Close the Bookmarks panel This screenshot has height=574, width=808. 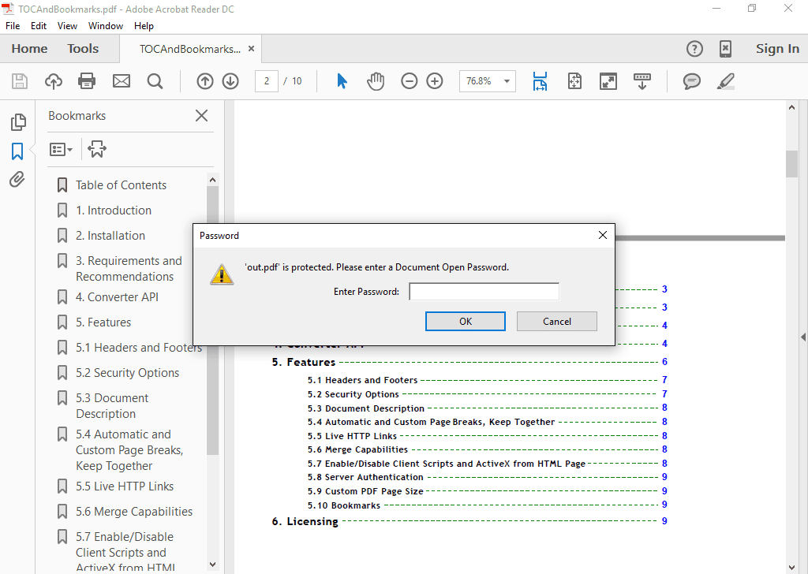pos(201,116)
